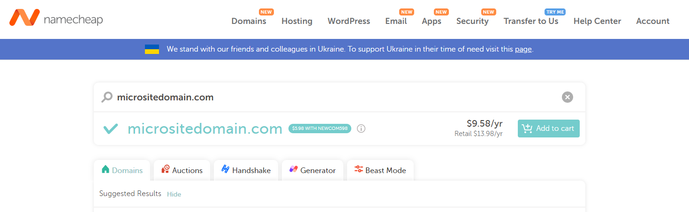
Task: Switch to the Domains tab
Action: click(x=122, y=170)
